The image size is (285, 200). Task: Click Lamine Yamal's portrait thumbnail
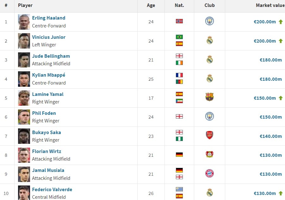coord(24,98)
